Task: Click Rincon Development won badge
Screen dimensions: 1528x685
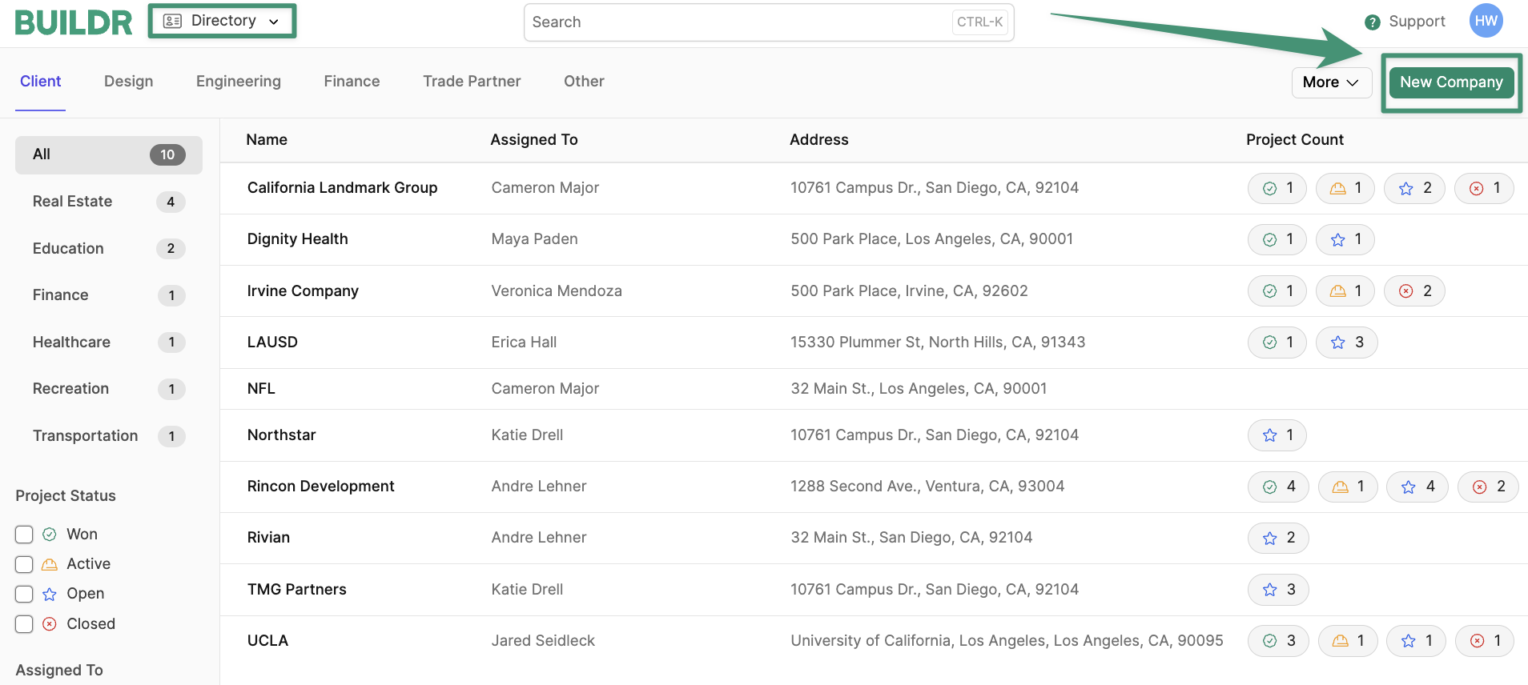Action: click(x=1279, y=487)
